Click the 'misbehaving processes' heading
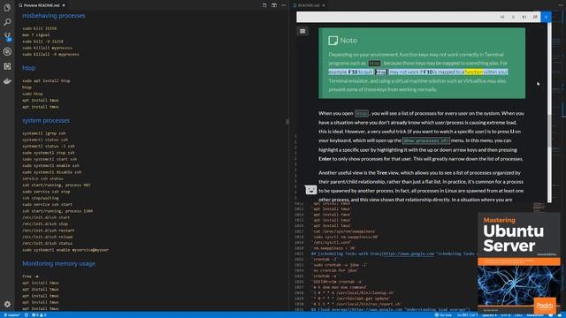The image size is (566, 318). (x=54, y=16)
